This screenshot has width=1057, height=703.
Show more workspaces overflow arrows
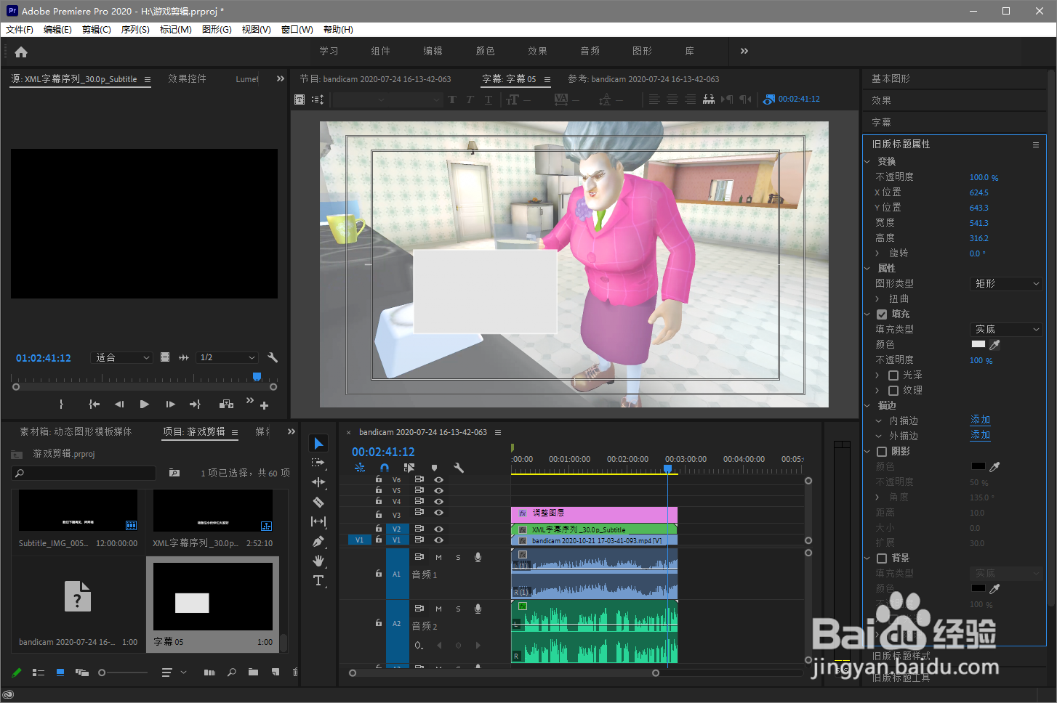tap(744, 51)
